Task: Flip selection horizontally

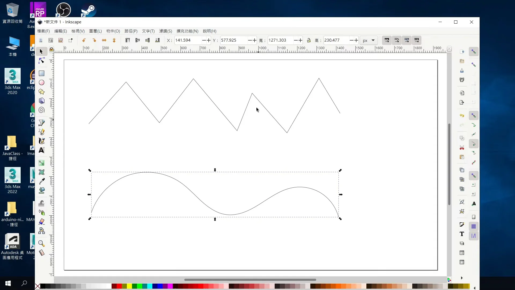Action: (104, 40)
